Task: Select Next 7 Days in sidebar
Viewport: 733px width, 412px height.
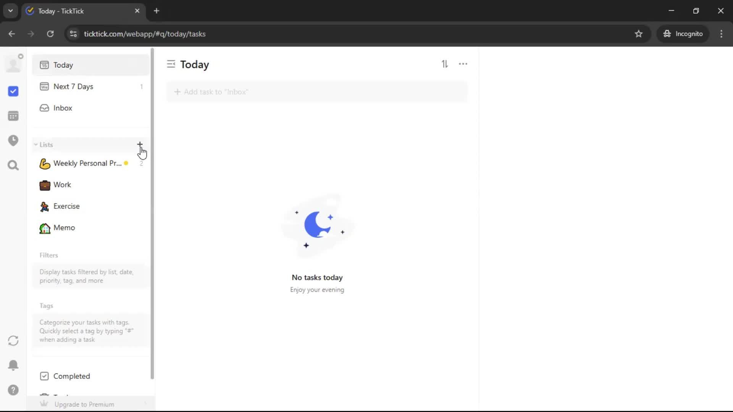Action: [73, 87]
